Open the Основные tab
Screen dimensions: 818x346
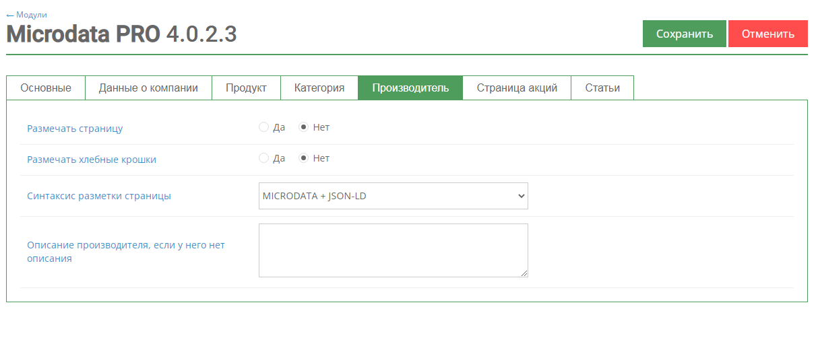coord(46,88)
